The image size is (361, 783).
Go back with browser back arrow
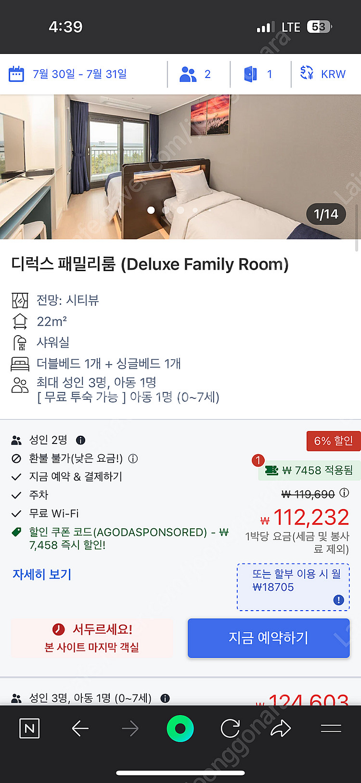(80, 728)
